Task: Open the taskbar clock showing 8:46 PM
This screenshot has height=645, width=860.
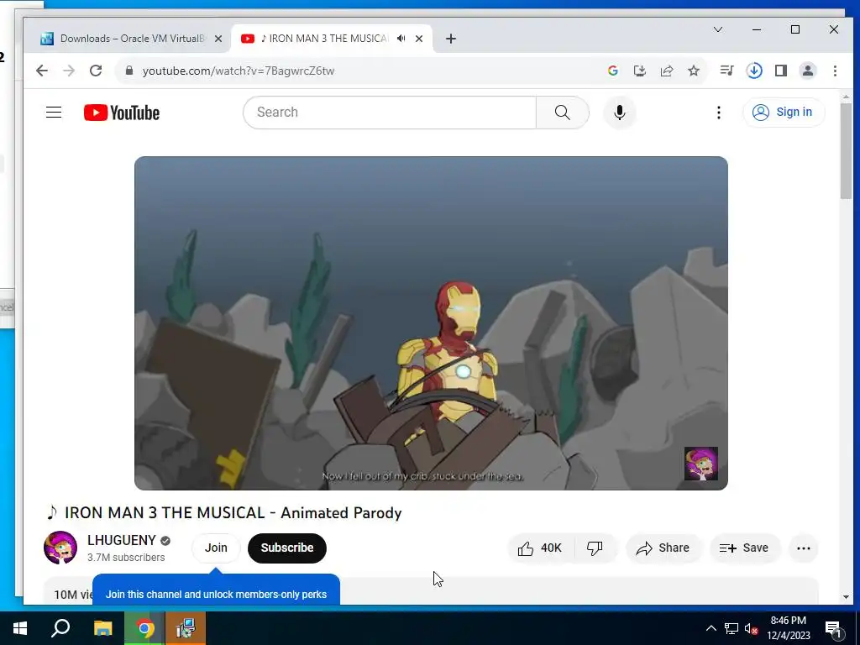Action: pyautogui.click(x=788, y=628)
